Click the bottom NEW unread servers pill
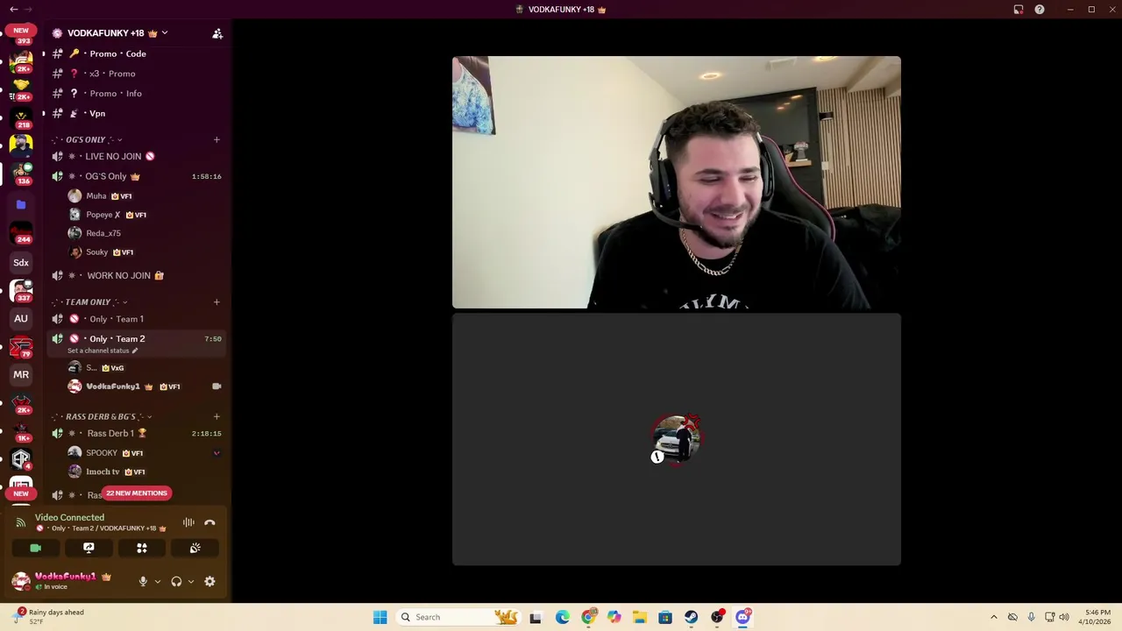The width and height of the screenshot is (1122, 631). click(x=21, y=493)
